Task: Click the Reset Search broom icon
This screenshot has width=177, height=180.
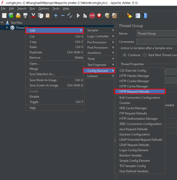Action: 130,16
